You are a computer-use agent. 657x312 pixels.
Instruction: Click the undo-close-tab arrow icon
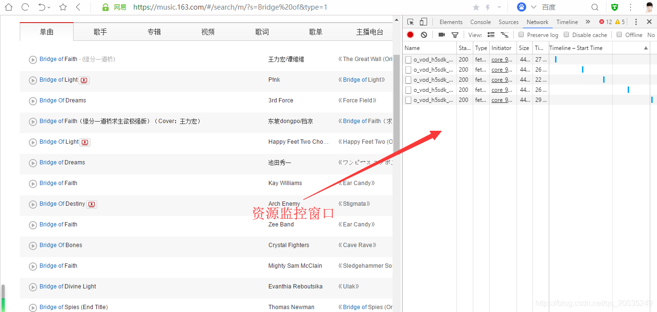coord(42,7)
